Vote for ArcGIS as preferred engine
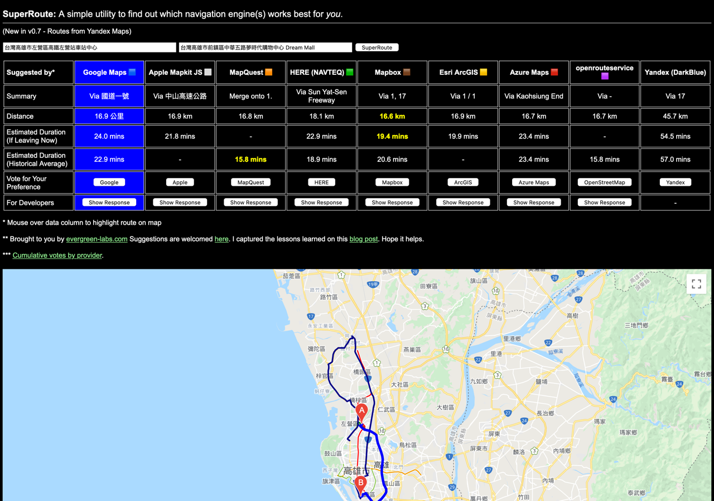The image size is (714, 501). (x=463, y=182)
